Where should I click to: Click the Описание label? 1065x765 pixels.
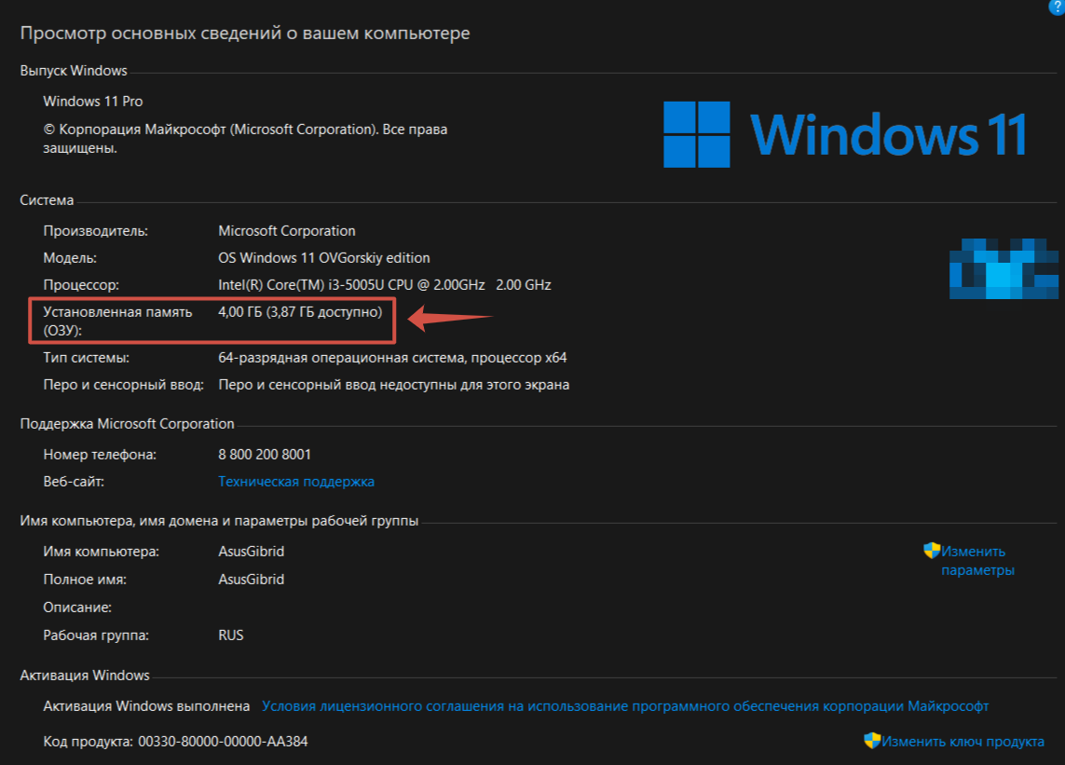tap(77, 608)
